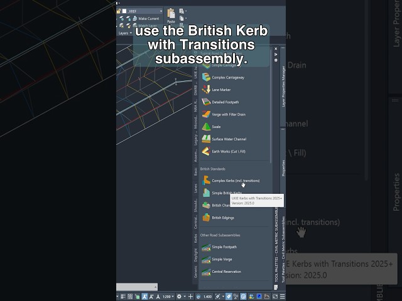Viewport: 402px width, 301px height.
Task: Click the plus icon in status bar
Action: click(190, 297)
